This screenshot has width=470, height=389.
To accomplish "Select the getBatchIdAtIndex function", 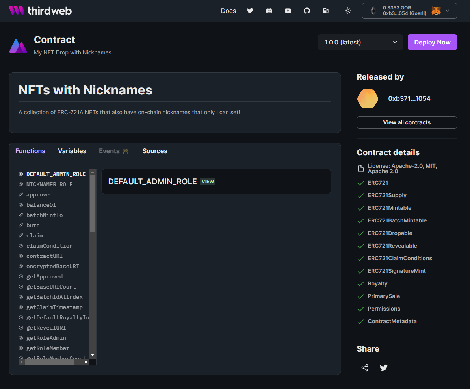I will pos(51,297).
